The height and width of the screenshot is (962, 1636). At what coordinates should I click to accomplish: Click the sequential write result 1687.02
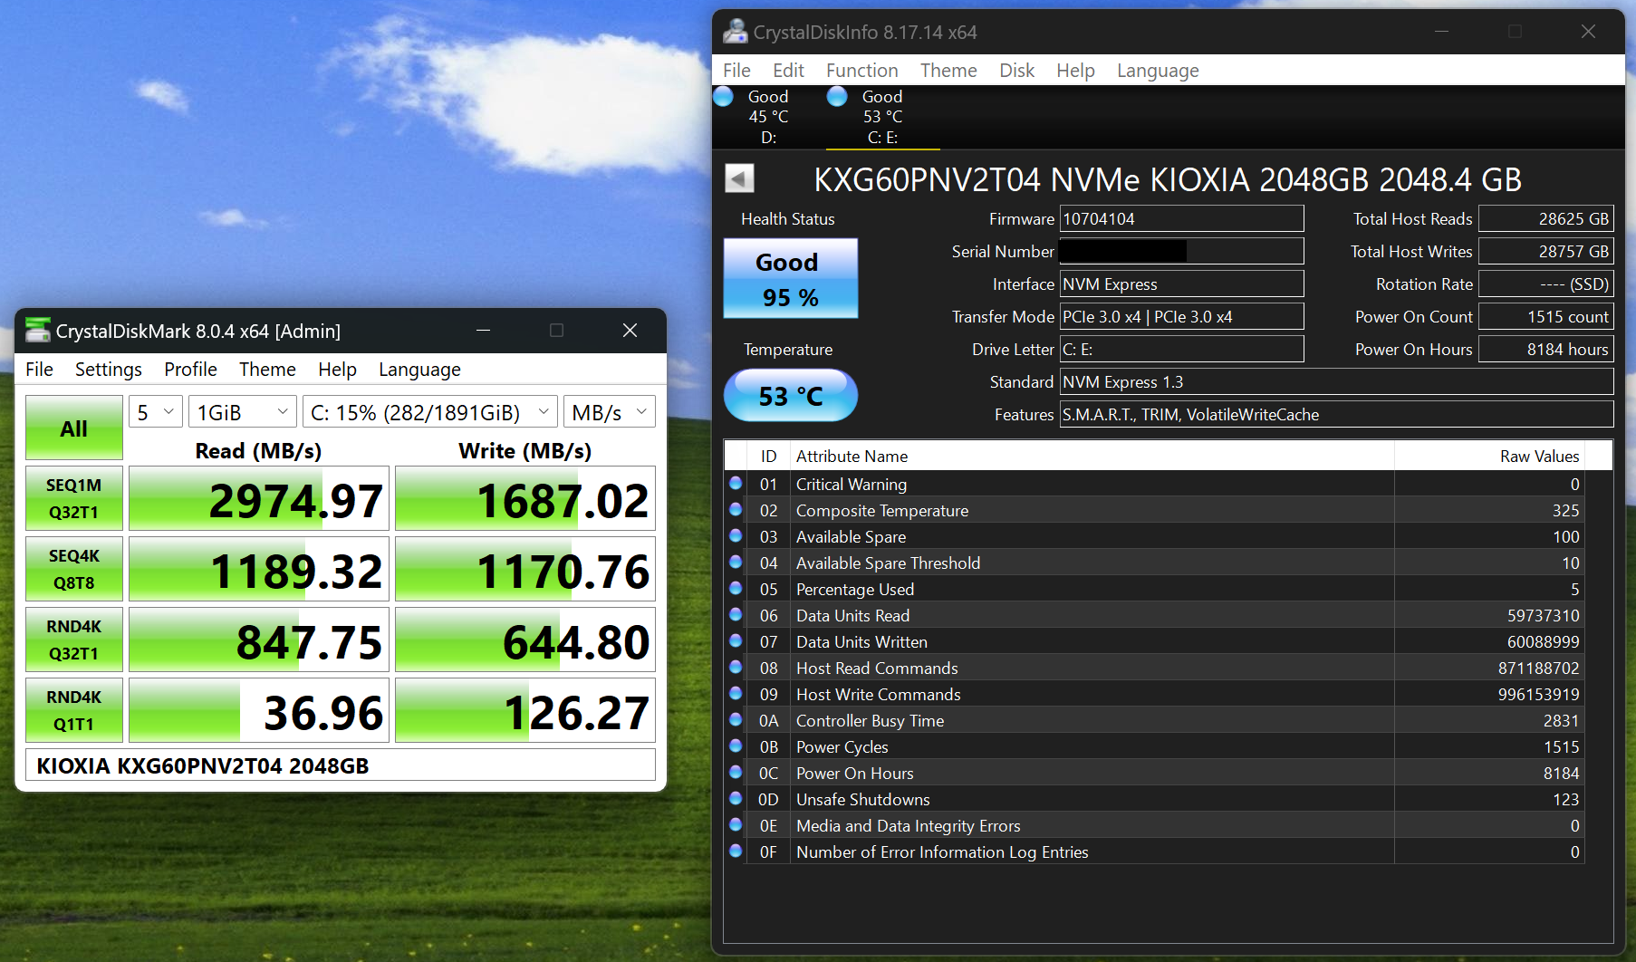click(x=525, y=498)
